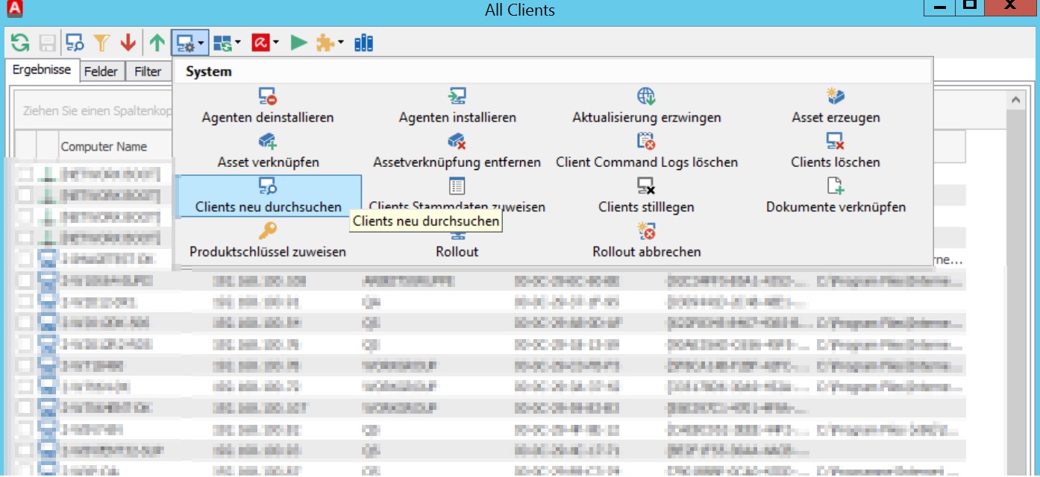Refresh the client list view
This screenshot has height=477, width=1040.
[19, 42]
